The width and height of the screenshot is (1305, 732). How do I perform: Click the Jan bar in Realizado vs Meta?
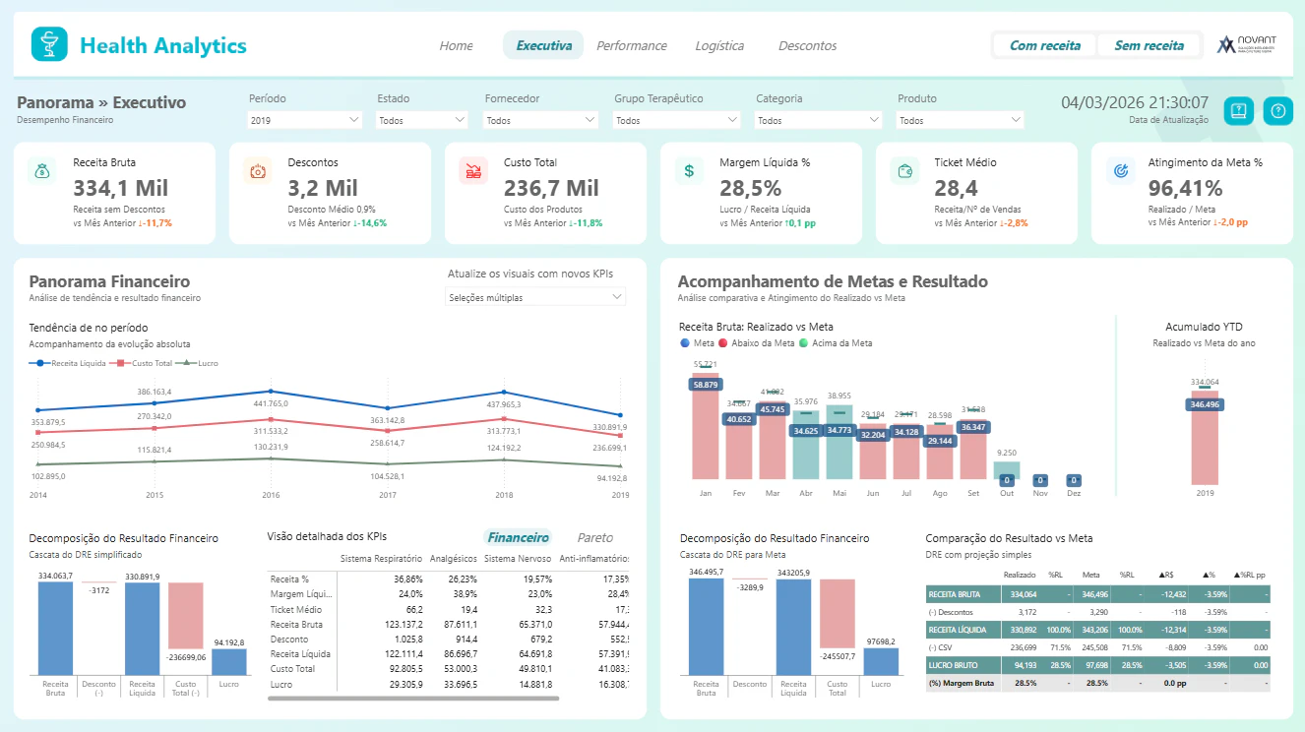[706, 428]
